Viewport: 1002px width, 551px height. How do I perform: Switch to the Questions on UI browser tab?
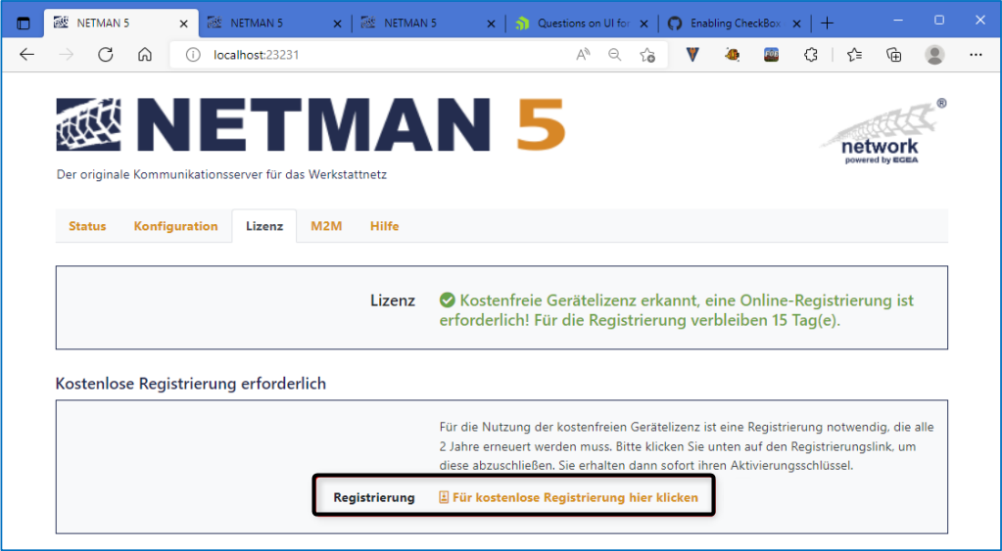[582, 23]
